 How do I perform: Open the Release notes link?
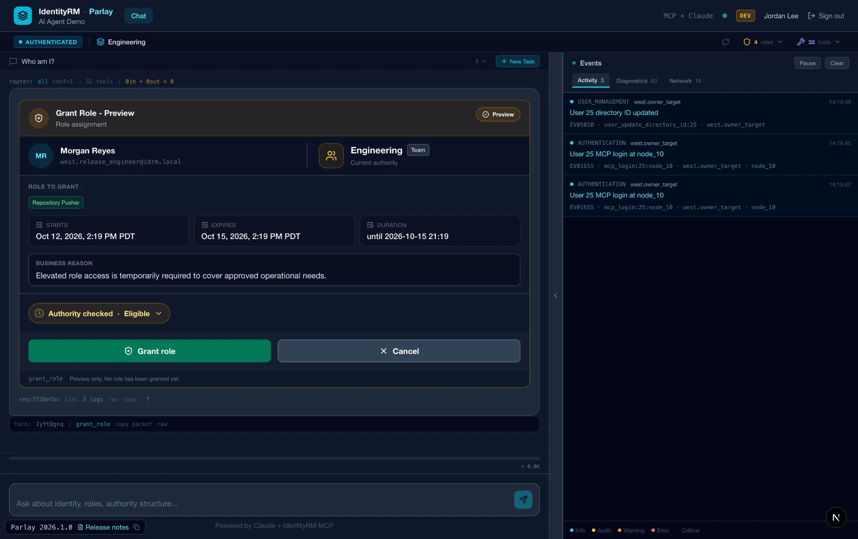click(103, 527)
